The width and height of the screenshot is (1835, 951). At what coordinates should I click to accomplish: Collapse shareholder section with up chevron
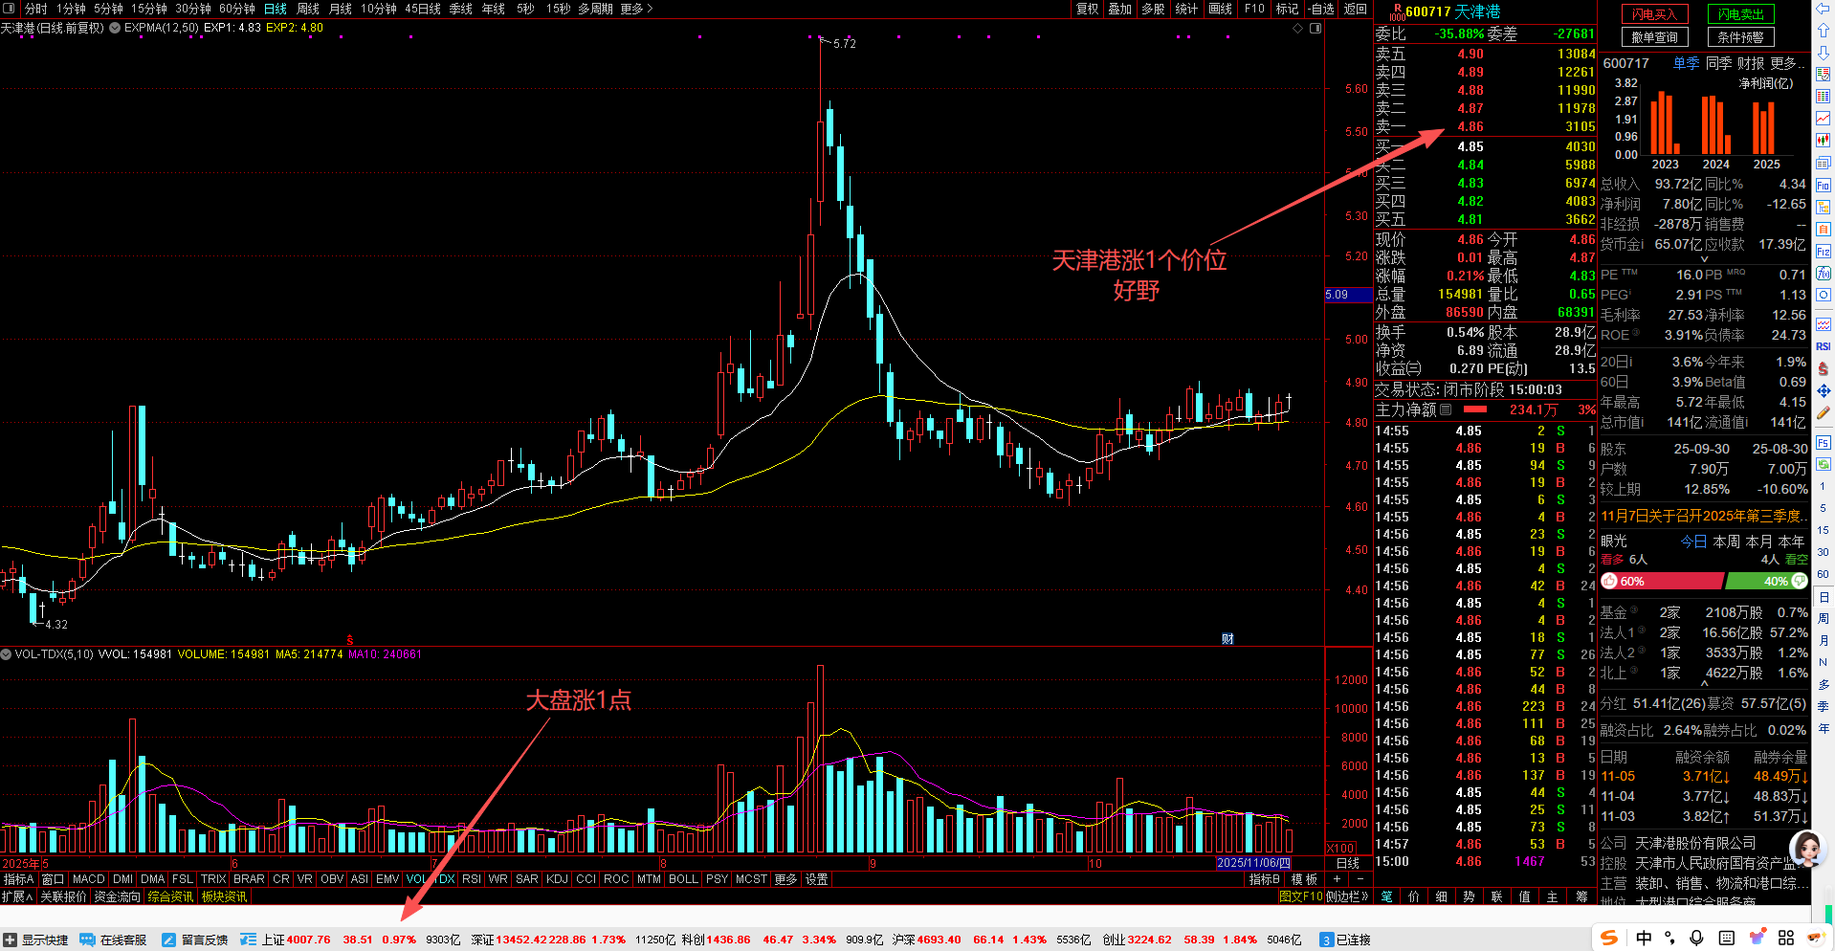pyautogui.click(x=1704, y=684)
